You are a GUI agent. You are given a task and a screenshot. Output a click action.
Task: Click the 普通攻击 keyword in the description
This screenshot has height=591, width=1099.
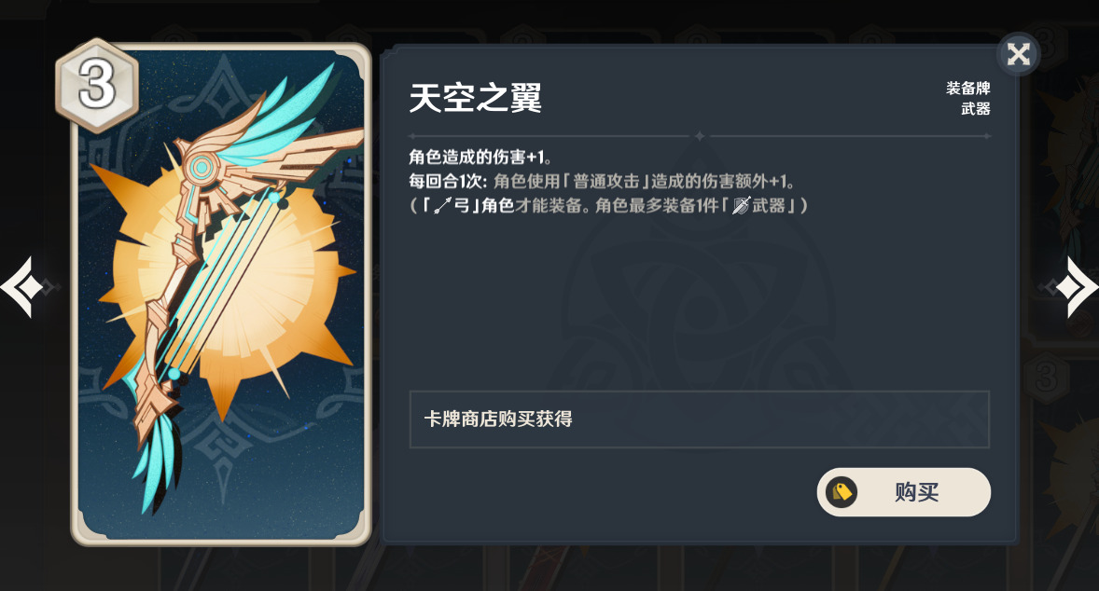click(606, 182)
